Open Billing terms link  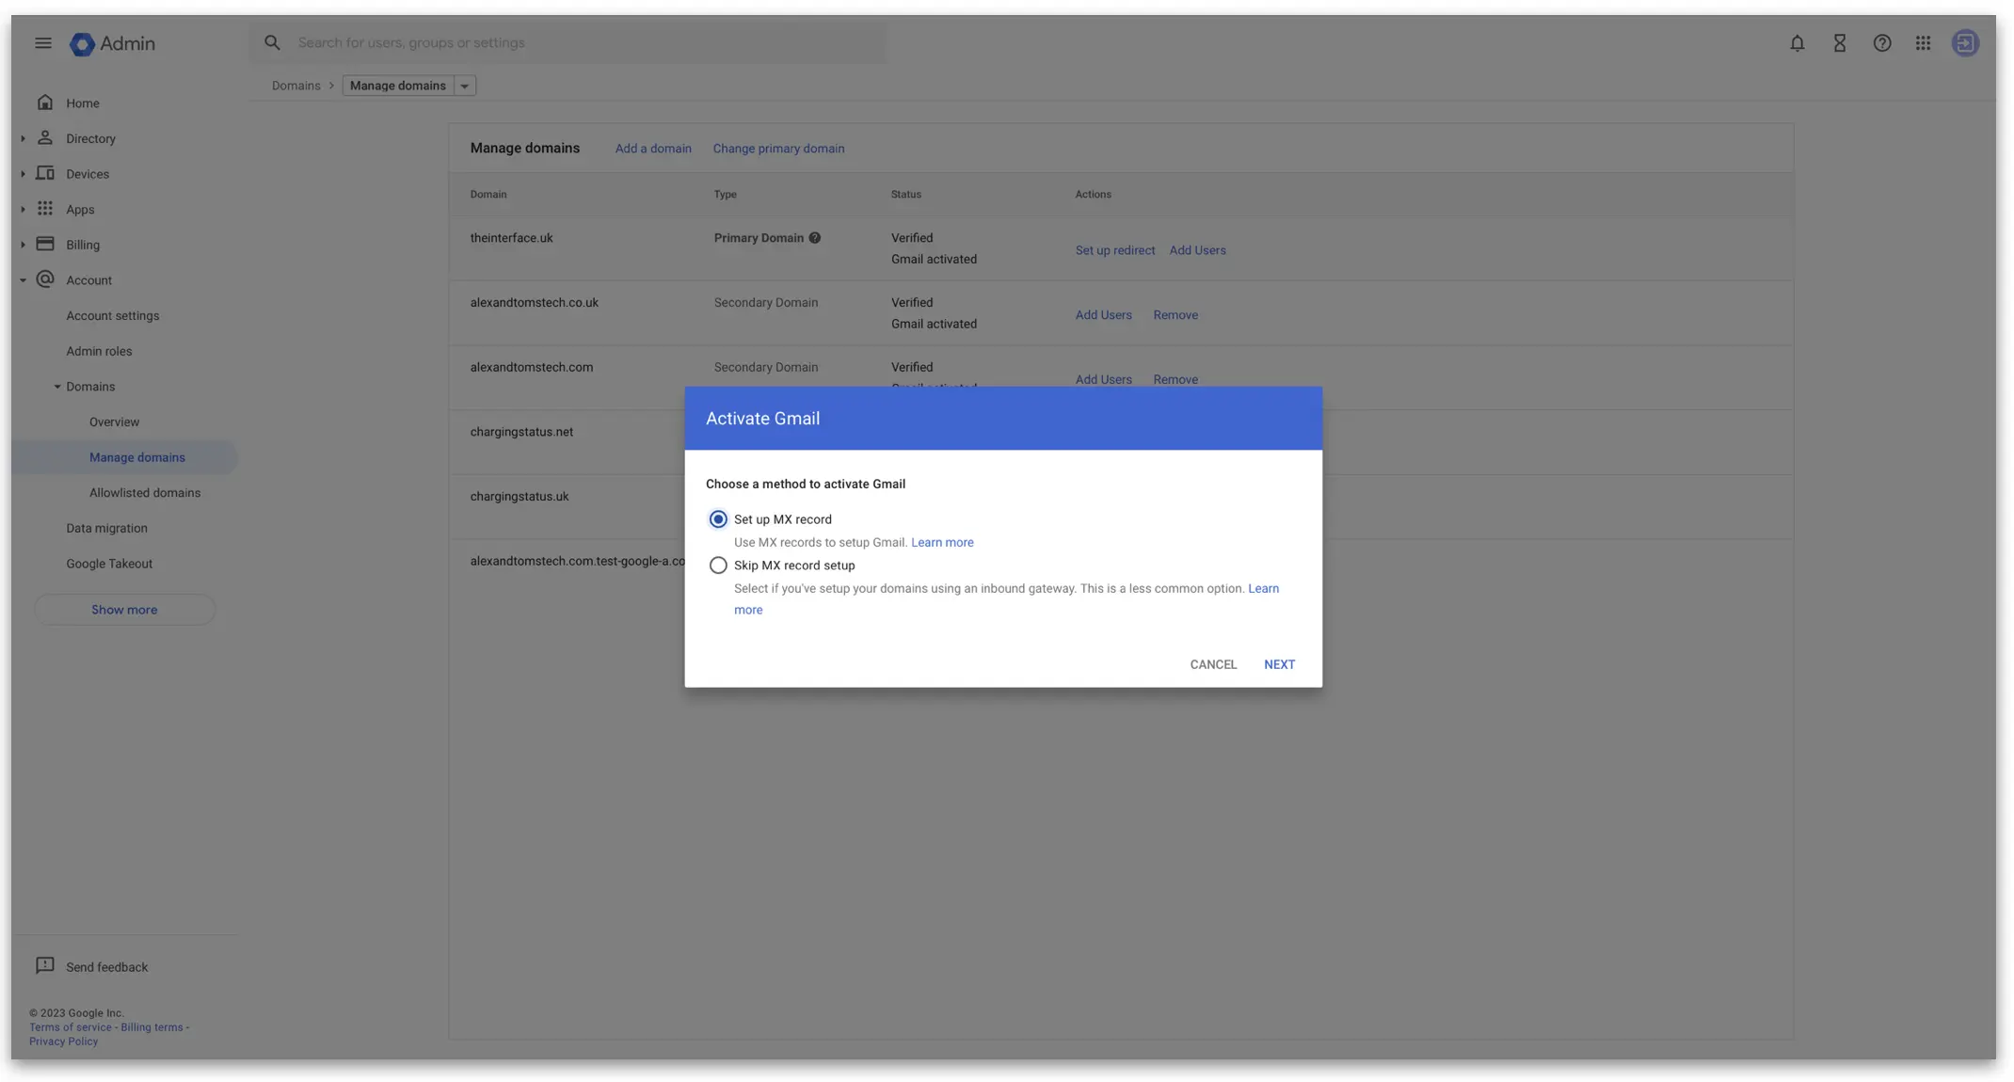point(152,1027)
